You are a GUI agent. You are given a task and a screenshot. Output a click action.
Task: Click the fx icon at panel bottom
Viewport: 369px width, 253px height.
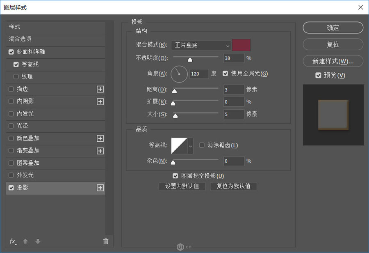coord(12,241)
